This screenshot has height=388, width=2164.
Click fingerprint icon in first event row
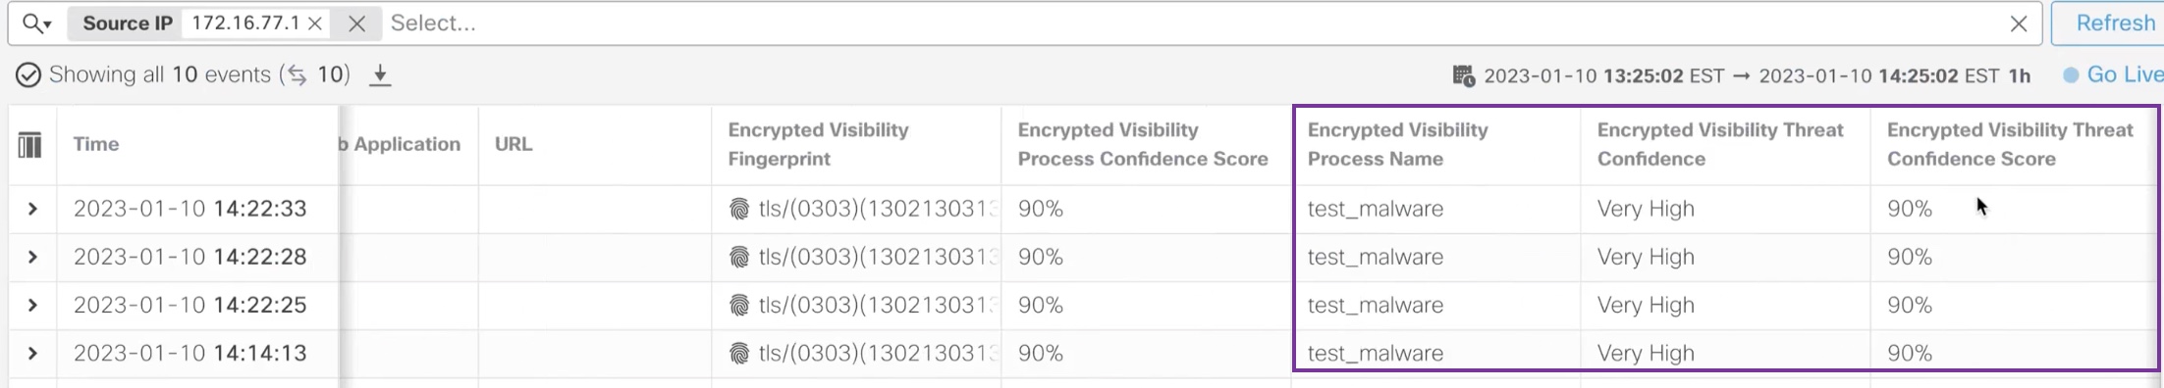(739, 209)
